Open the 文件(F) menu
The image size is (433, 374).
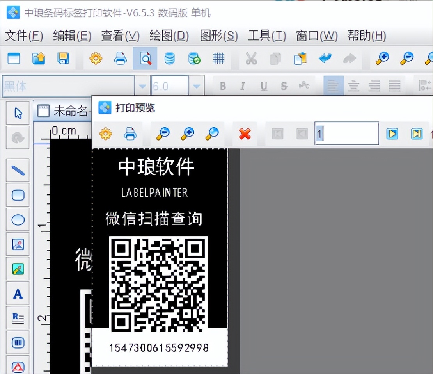click(24, 36)
